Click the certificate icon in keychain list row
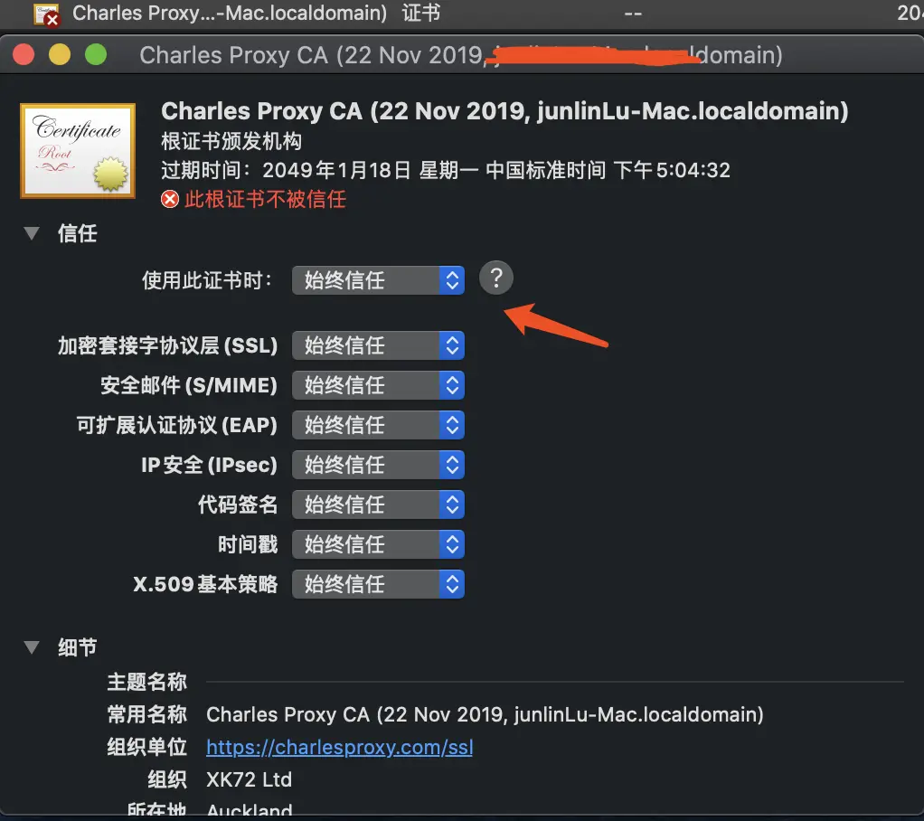This screenshot has height=821, width=924. [x=46, y=14]
